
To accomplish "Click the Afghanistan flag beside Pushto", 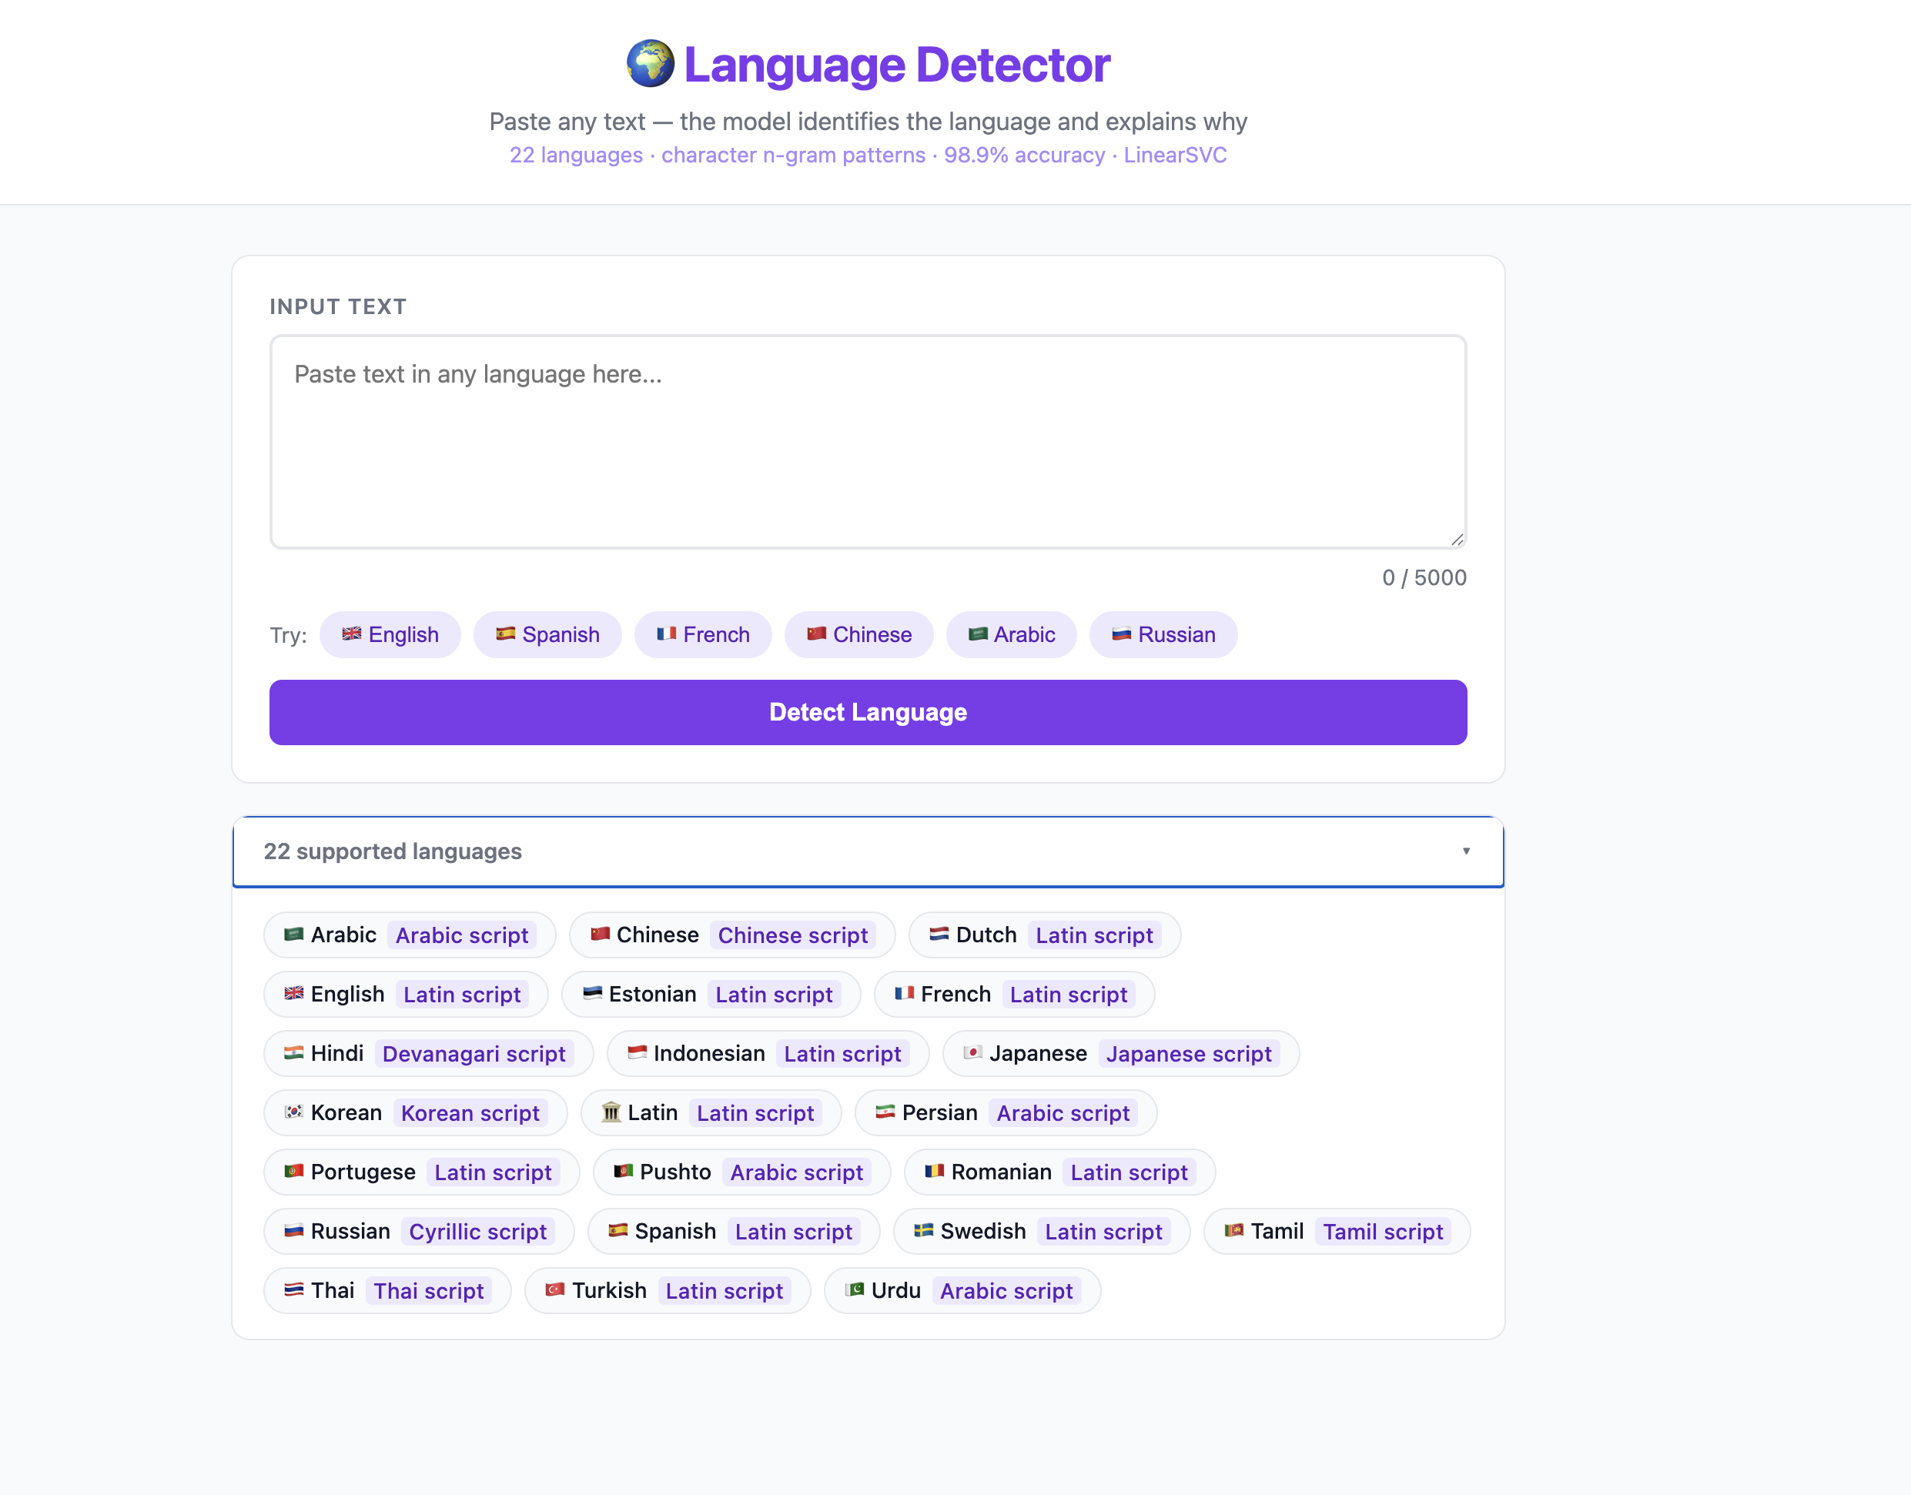I will point(624,1171).
